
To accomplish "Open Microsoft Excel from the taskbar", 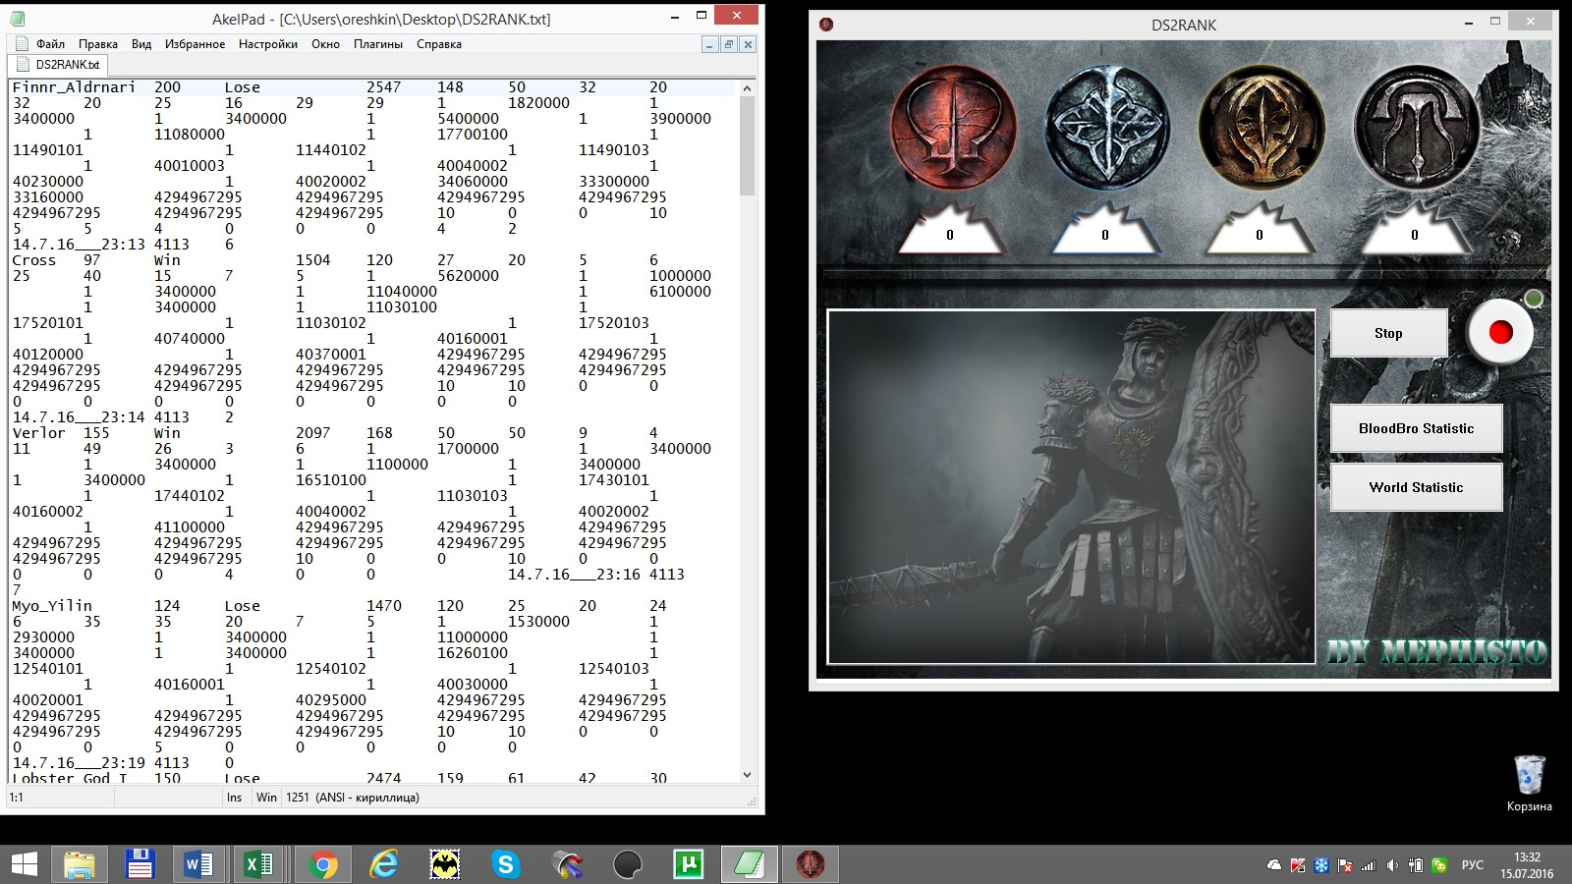I will click(x=259, y=864).
